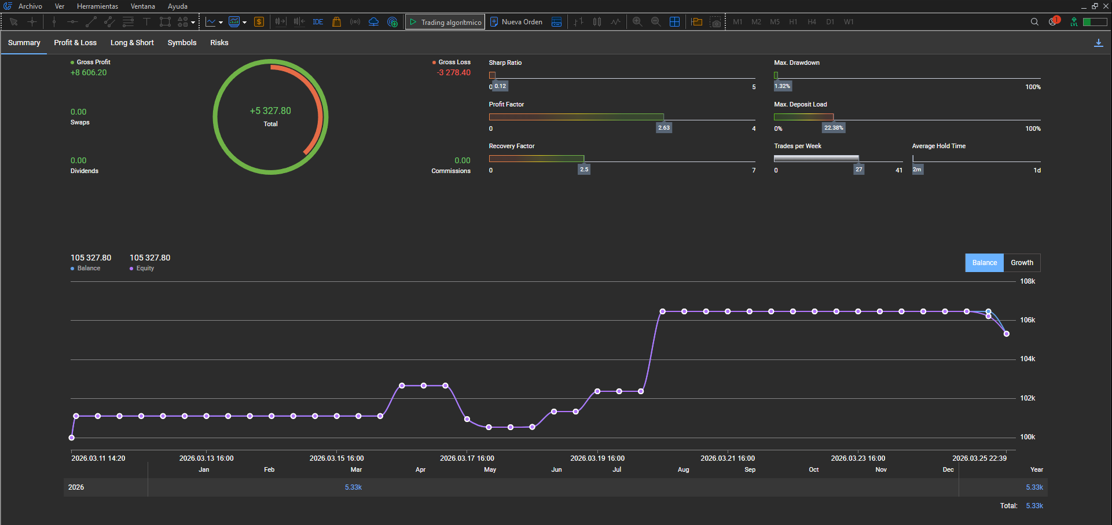Select the H1 timeframe button

pyautogui.click(x=793, y=22)
